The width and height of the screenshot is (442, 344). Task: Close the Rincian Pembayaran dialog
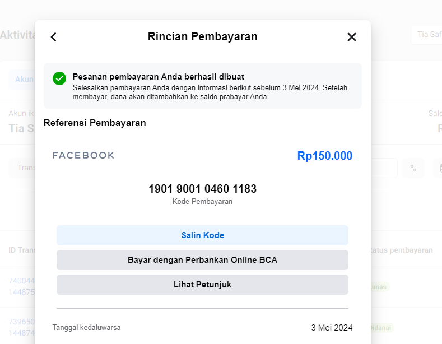[352, 37]
